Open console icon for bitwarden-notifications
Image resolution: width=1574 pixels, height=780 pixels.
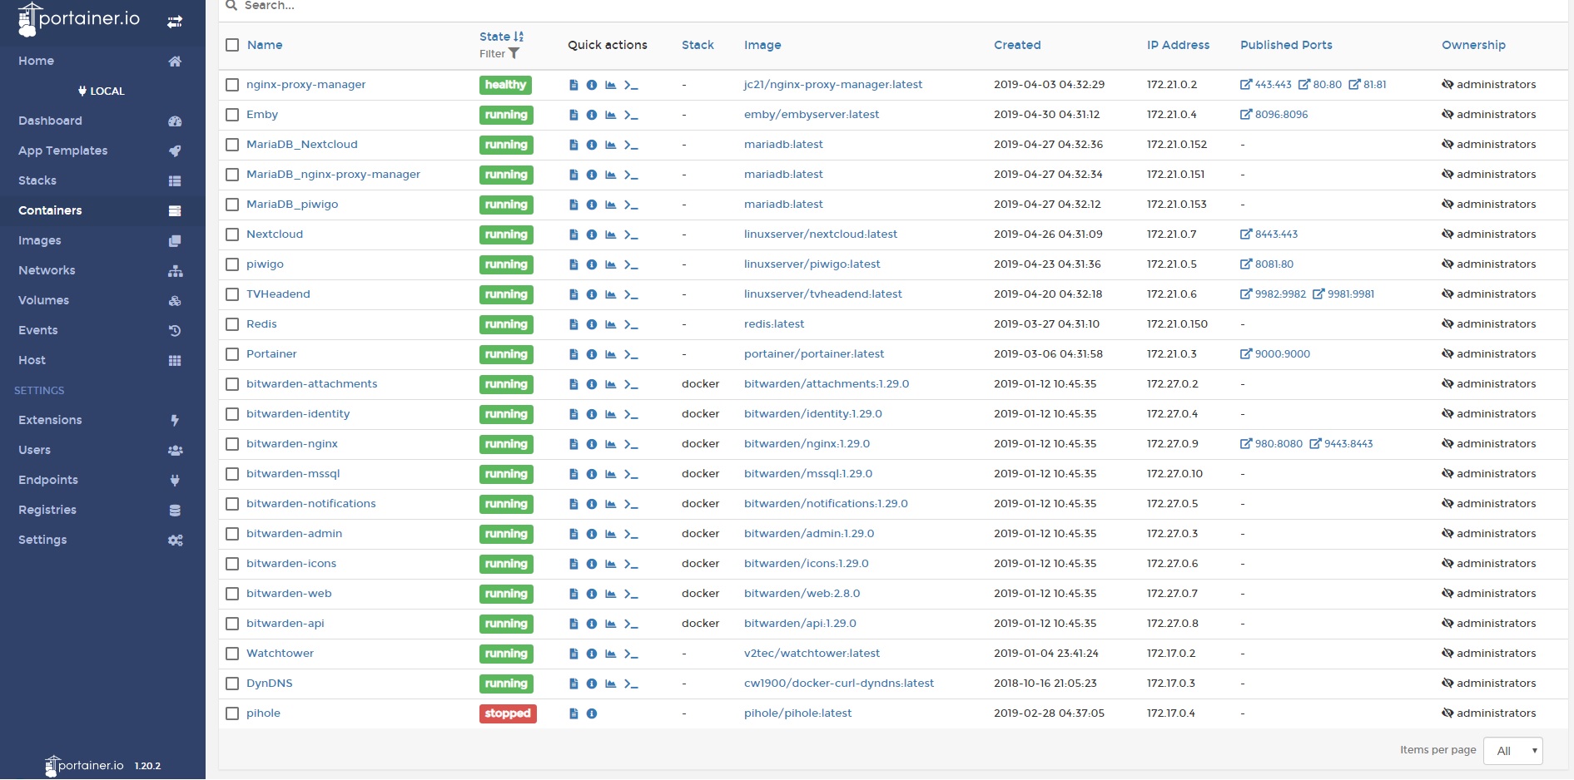pos(631,504)
